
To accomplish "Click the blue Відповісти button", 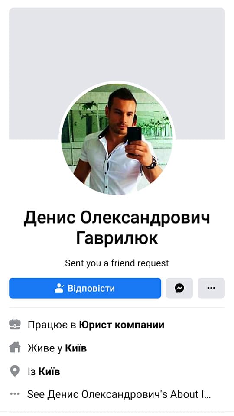I will click(x=85, y=288).
